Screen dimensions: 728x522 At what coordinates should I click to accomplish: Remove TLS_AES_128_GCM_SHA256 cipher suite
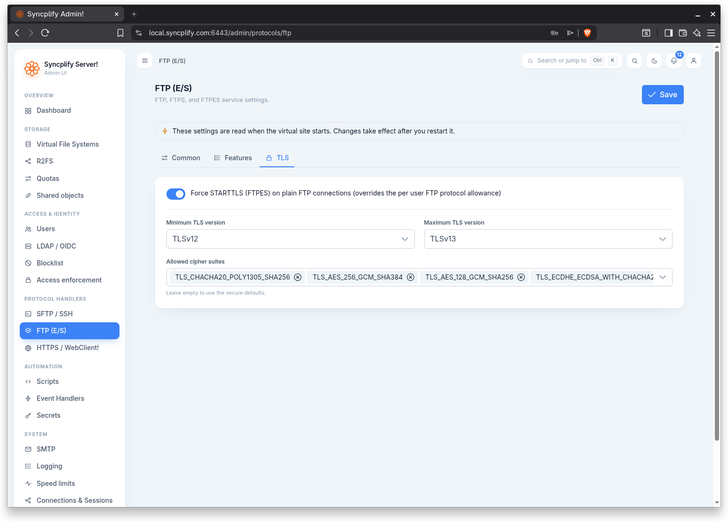tap(521, 277)
